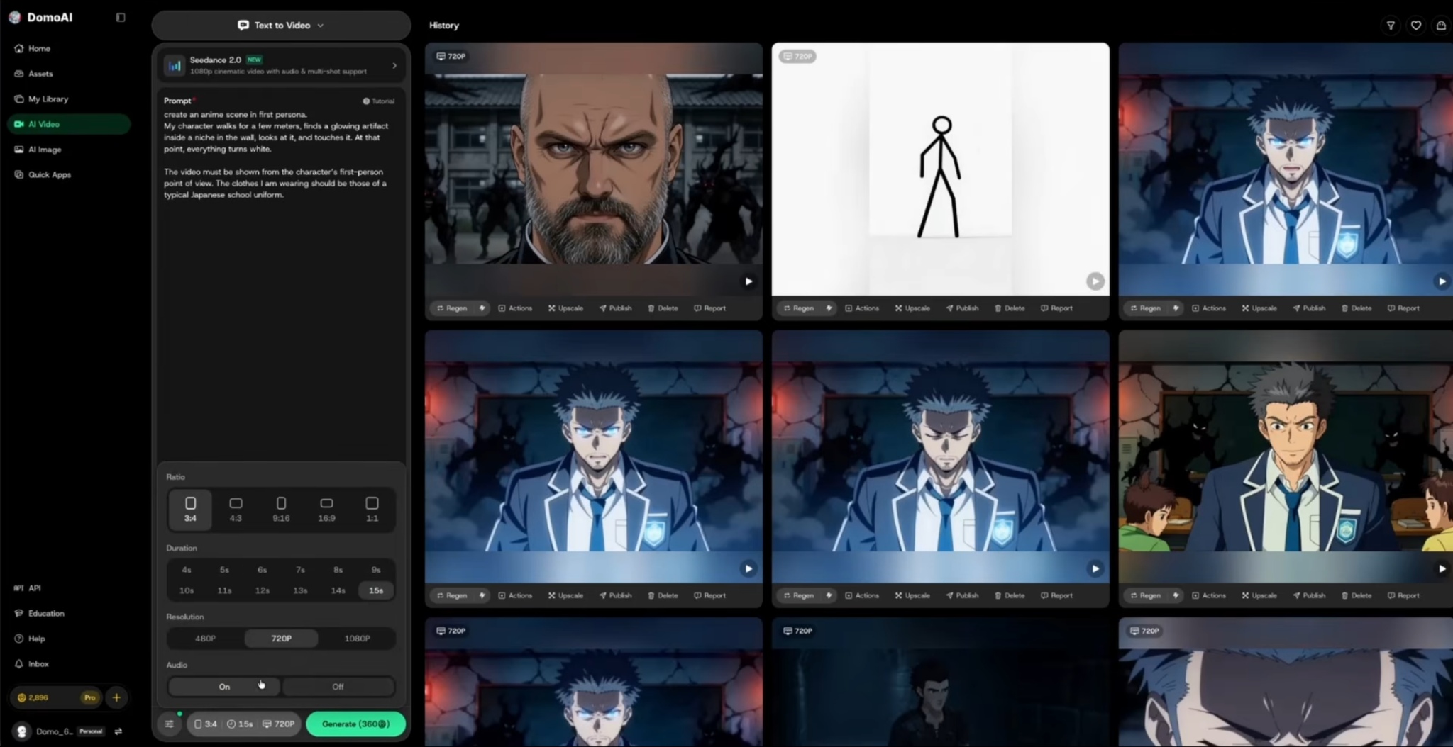1453x747 pixels.
Task: Open Assets in sidebar
Action: pyautogui.click(x=69, y=74)
